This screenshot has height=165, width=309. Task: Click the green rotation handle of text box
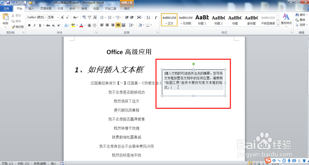193,64
